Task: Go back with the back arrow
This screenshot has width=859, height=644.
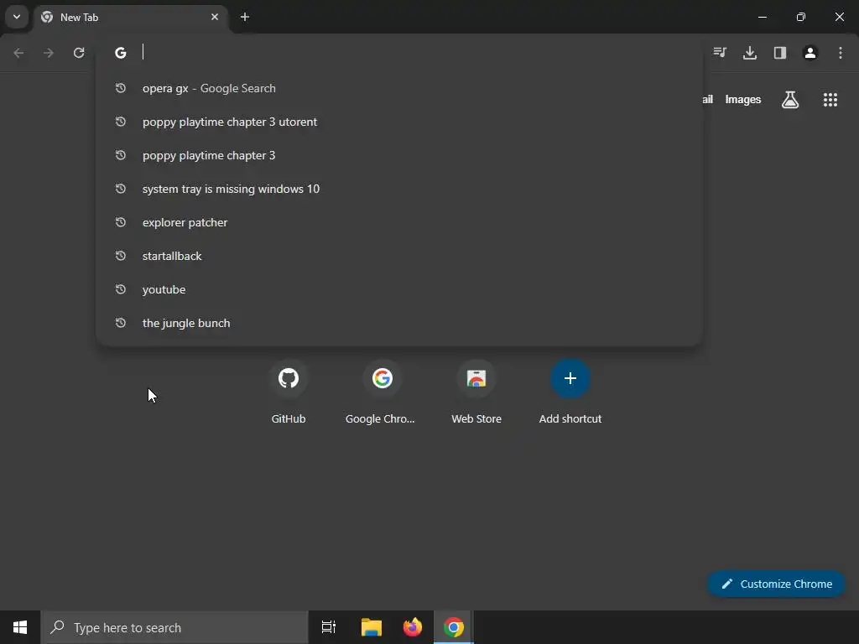Action: pyautogui.click(x=18, y=53)
